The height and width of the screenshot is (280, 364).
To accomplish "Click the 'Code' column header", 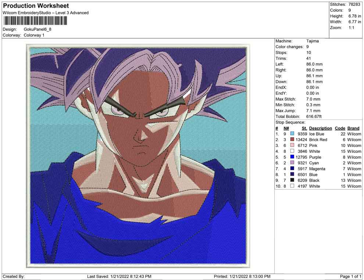I will tap(340, 128).
